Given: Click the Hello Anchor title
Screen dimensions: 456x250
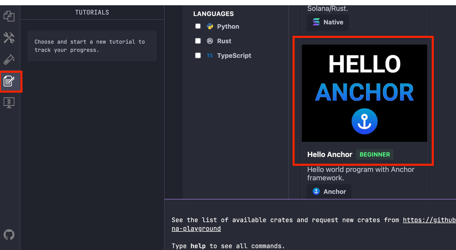Looking at the screenshot, I should [330, 154].
